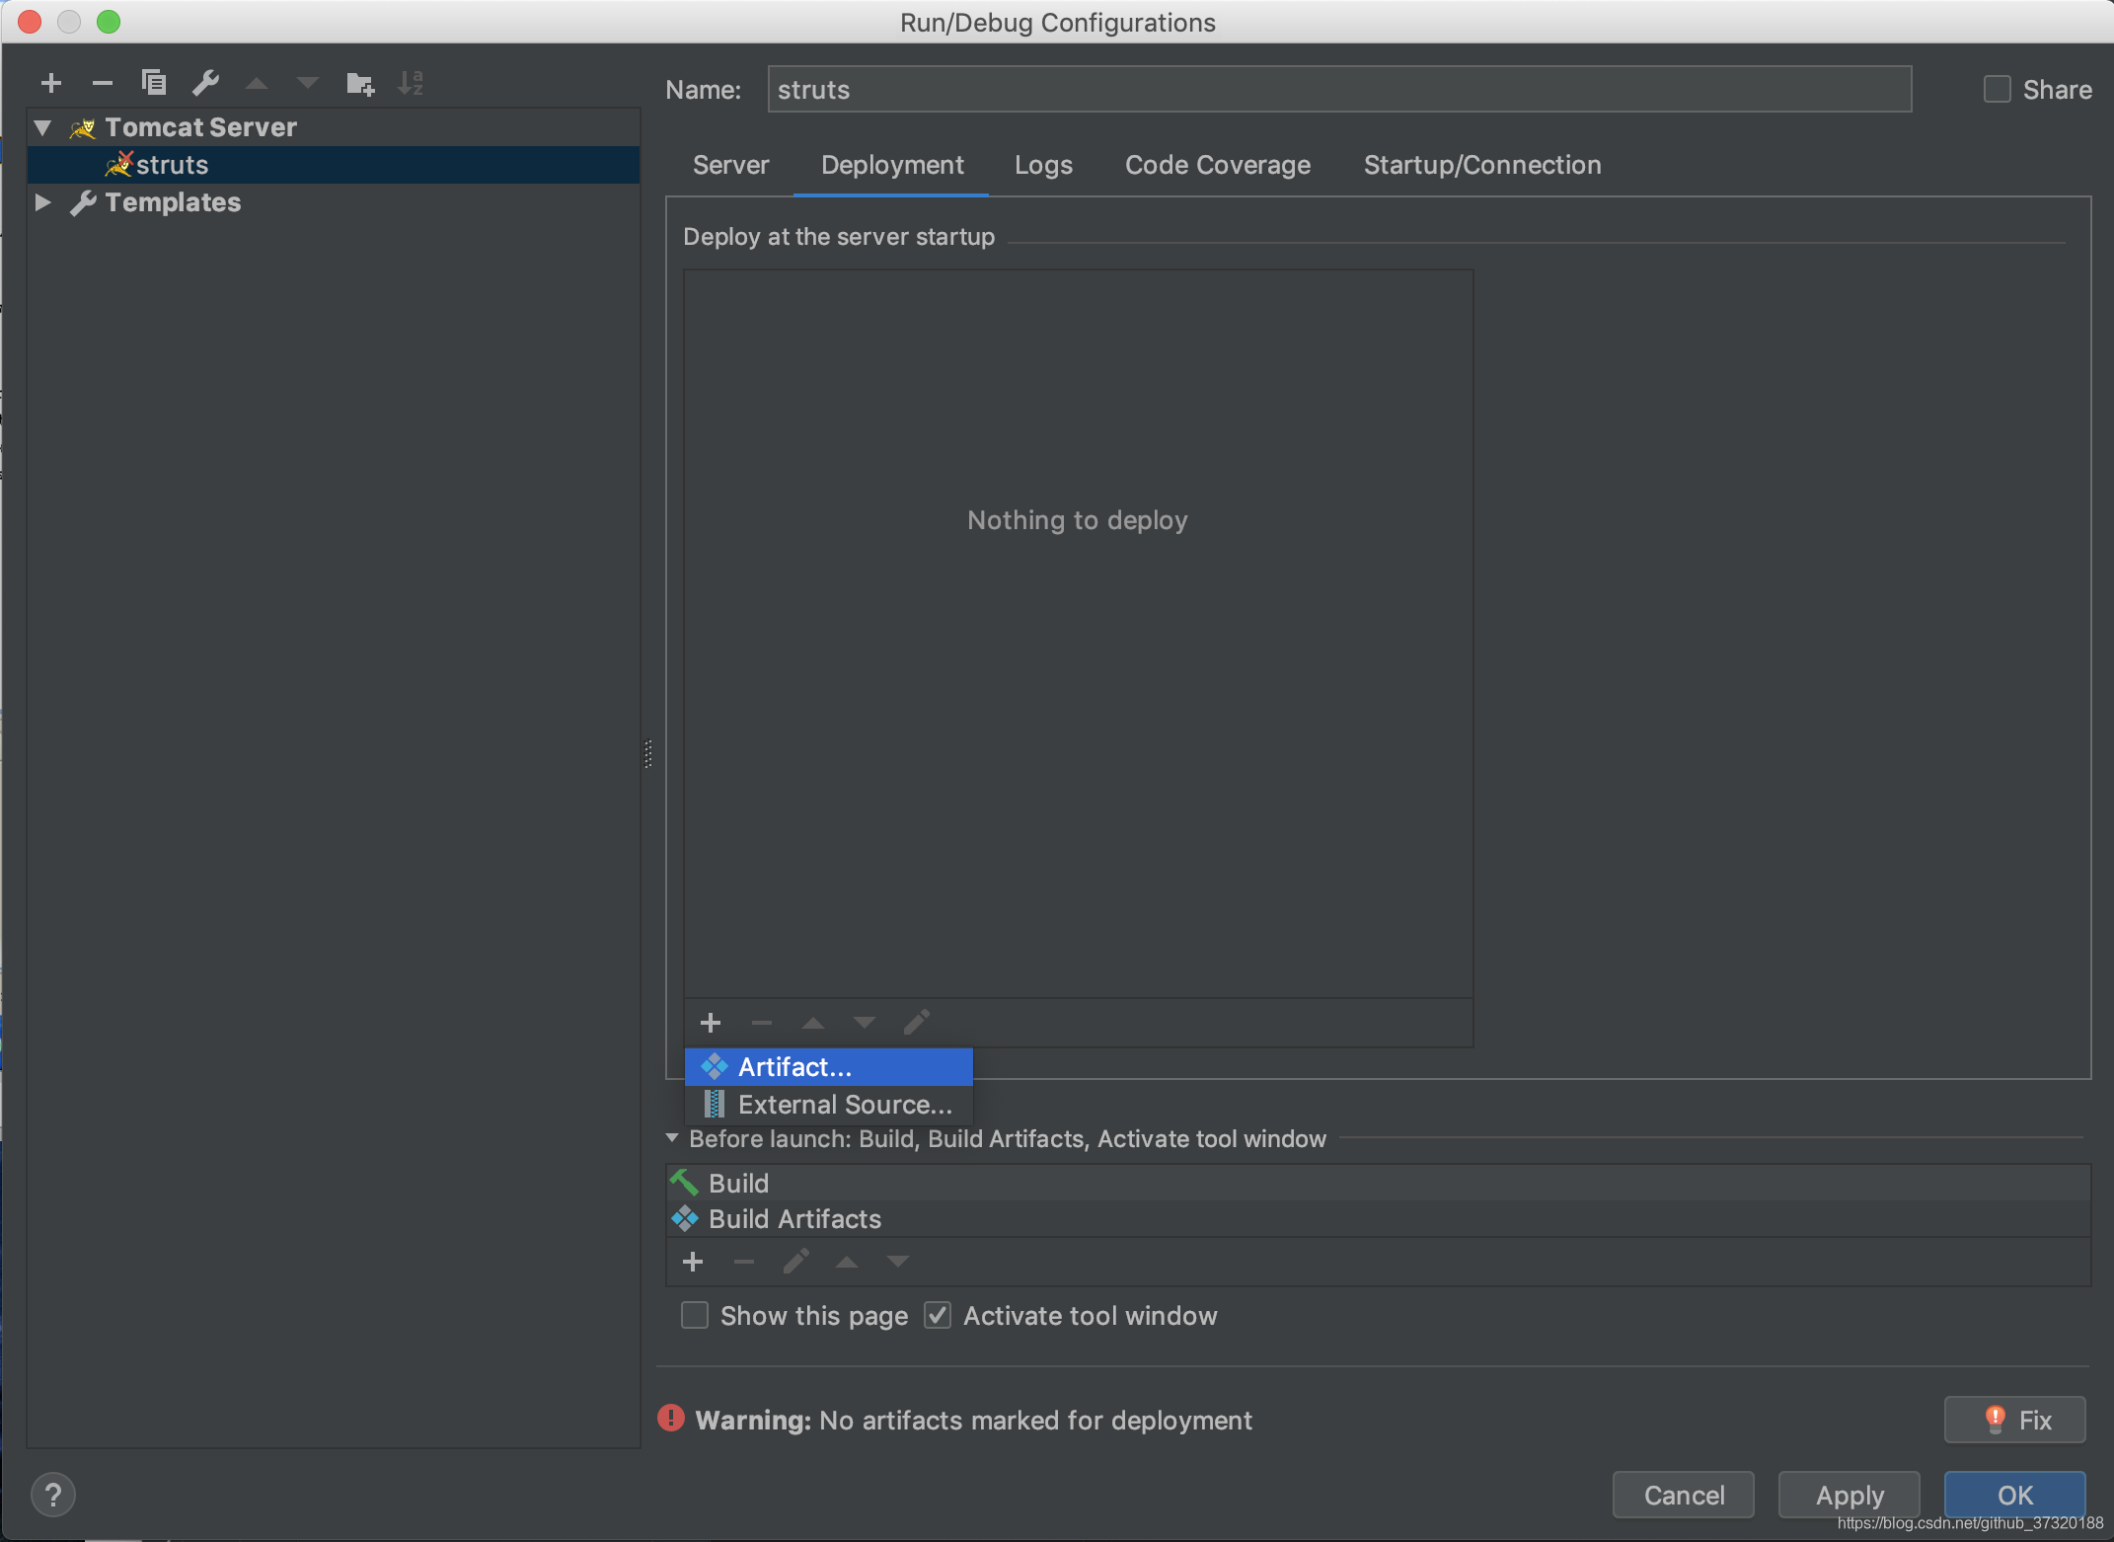Select the Build before launch task
2114x1542 pixels.
click(1378, 1183)
